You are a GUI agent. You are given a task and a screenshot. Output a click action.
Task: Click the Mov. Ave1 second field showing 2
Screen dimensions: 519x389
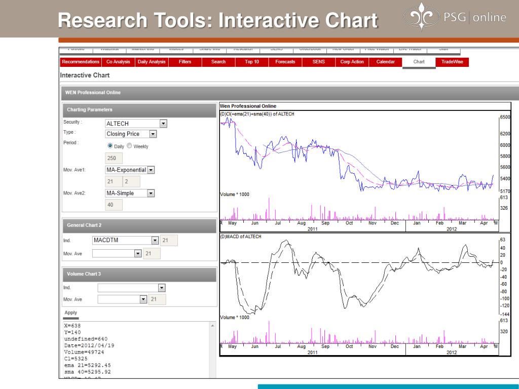131,182
